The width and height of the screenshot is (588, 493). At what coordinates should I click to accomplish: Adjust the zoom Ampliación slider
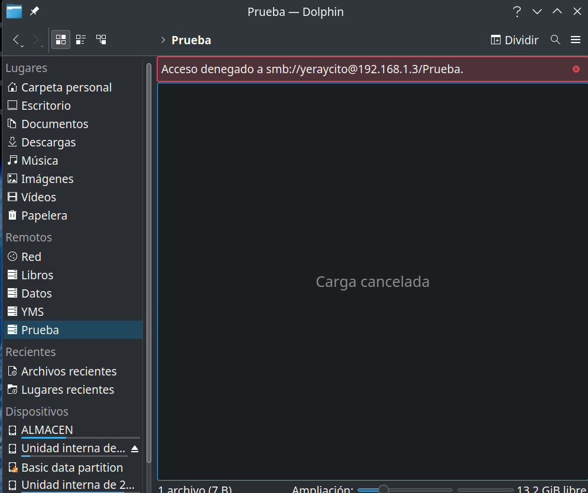tap(384, 489)
